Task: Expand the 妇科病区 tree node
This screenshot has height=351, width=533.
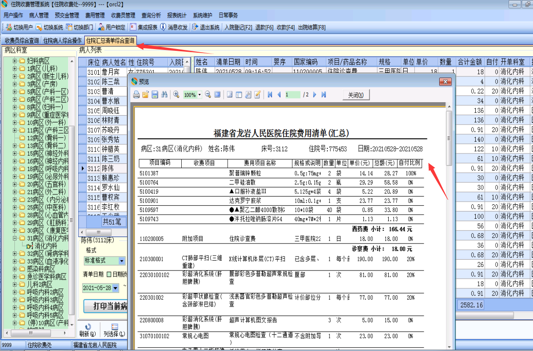Action: click(x=14, y=61)
